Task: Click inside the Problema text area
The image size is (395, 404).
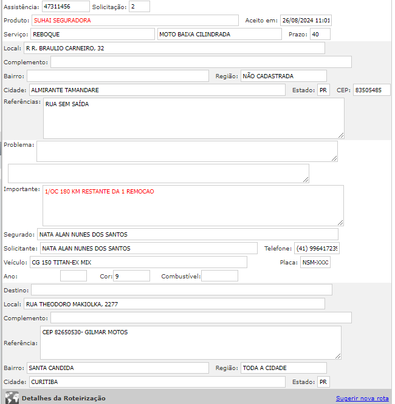Action: [x=187, y=151]
